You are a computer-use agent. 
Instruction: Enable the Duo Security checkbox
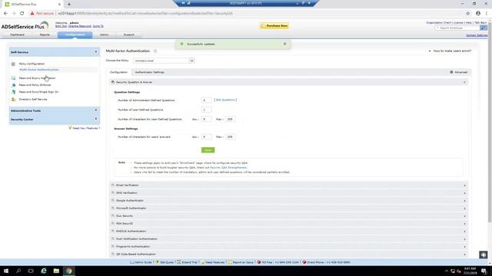pos(113,216)
